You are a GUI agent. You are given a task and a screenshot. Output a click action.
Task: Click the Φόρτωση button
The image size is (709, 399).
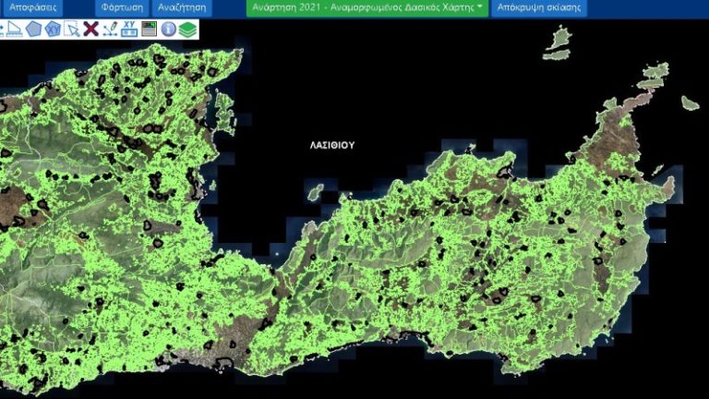coord(122,7)
